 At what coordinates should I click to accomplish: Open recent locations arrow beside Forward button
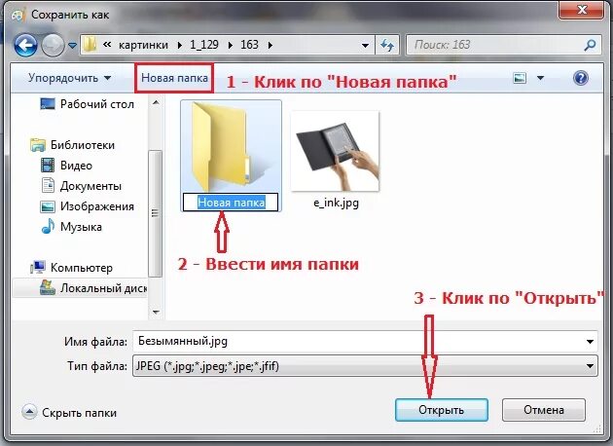point(72,46)
